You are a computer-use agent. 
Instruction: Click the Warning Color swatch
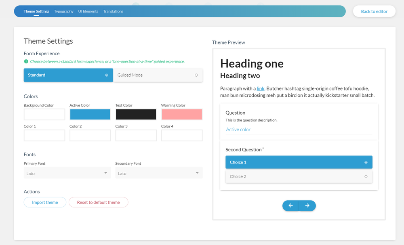(181, 114)
